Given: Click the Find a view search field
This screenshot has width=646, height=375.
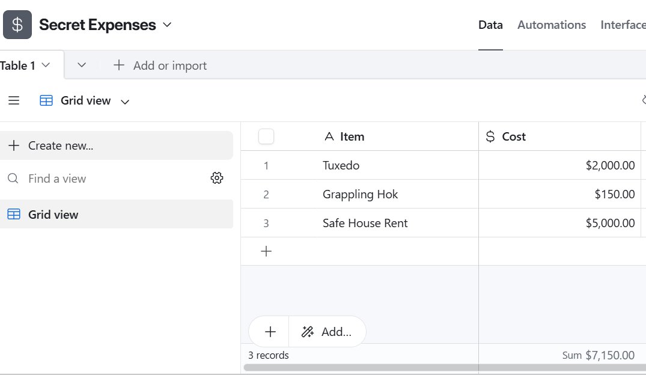Looking at the screenshot, I should pyautogui.click(x=108, y=178).
